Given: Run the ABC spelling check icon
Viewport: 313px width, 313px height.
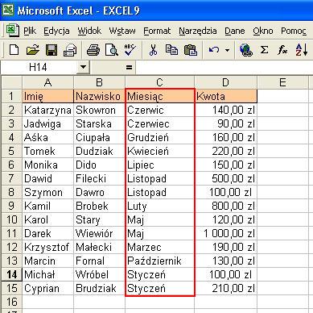Looking at the screenshot, I should [x=130, y=50].
